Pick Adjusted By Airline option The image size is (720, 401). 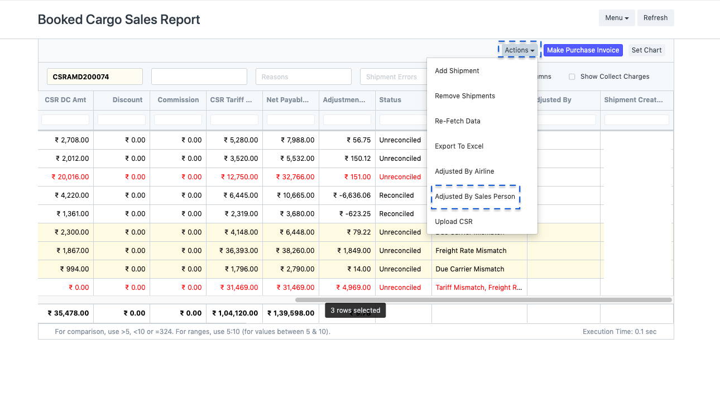(464, 171)
